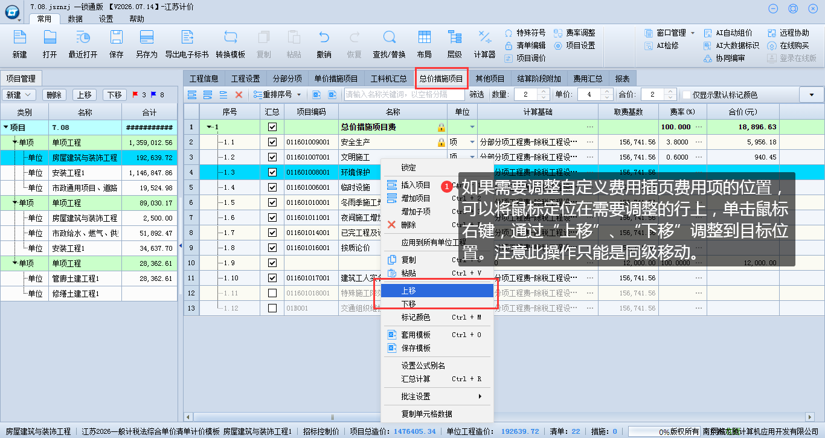825x438 pixels.
Task: Toggle 汇总 checkbox for 临时设施 row
Action: [272, 187]
